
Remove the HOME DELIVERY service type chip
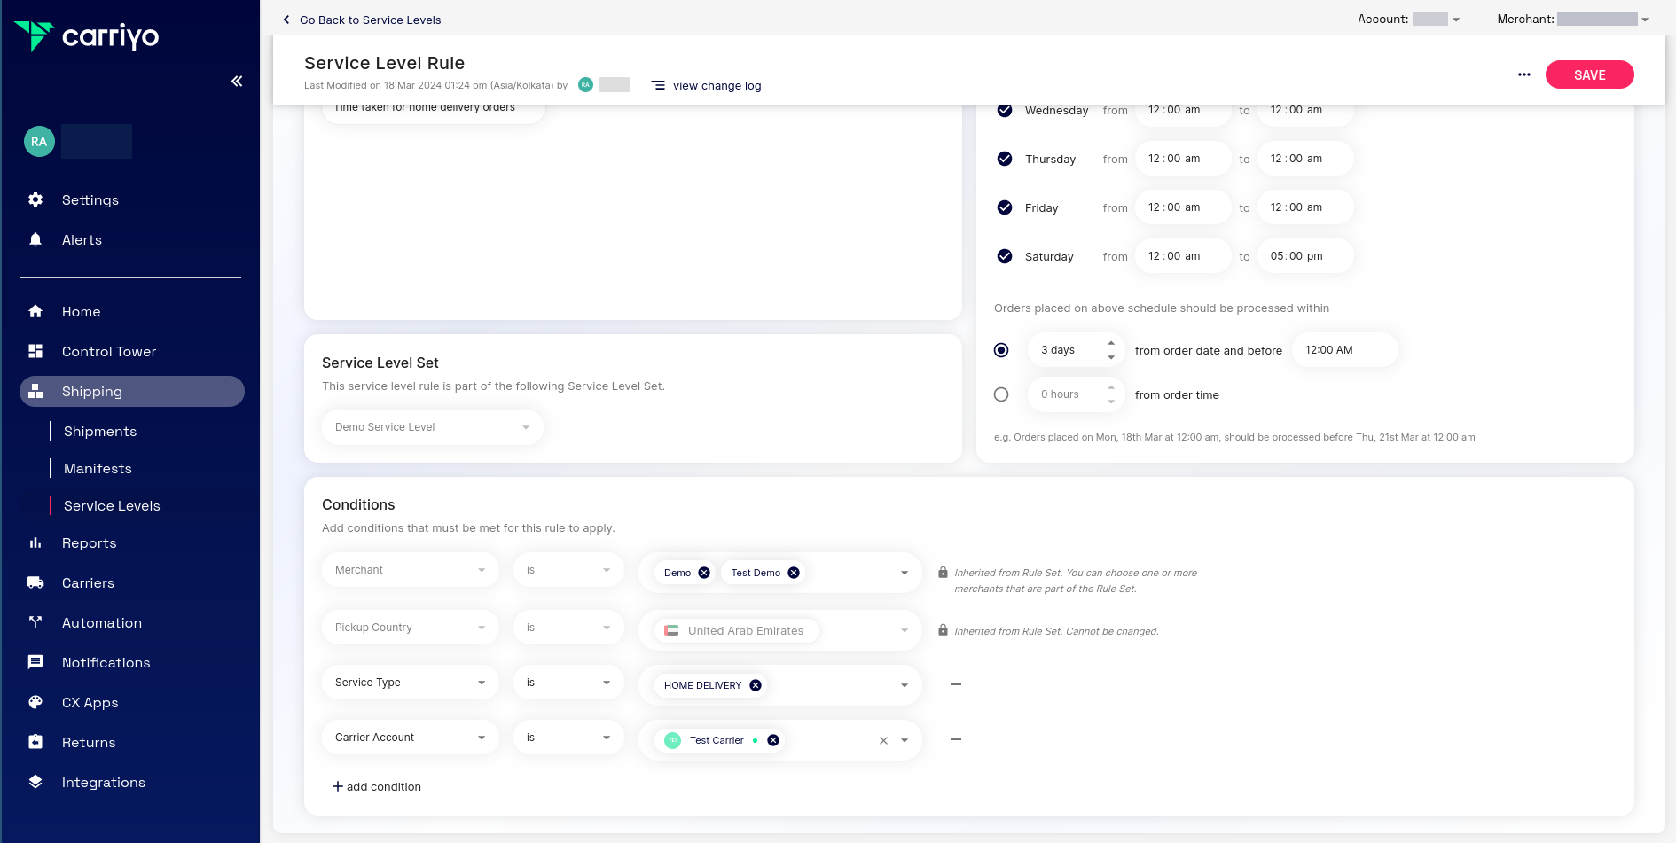pos(756,685)
